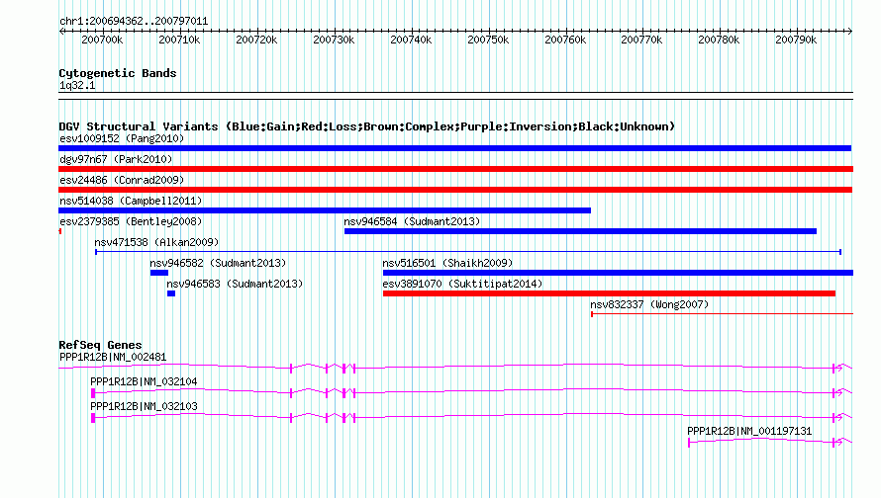Click the thin blue nsv471538 Alkan2009 line
881x498 pixels.
pos(468,252)
